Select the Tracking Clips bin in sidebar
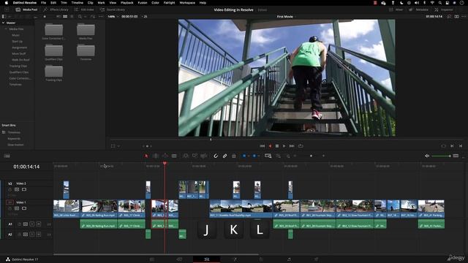 click(x=18, y=66)
